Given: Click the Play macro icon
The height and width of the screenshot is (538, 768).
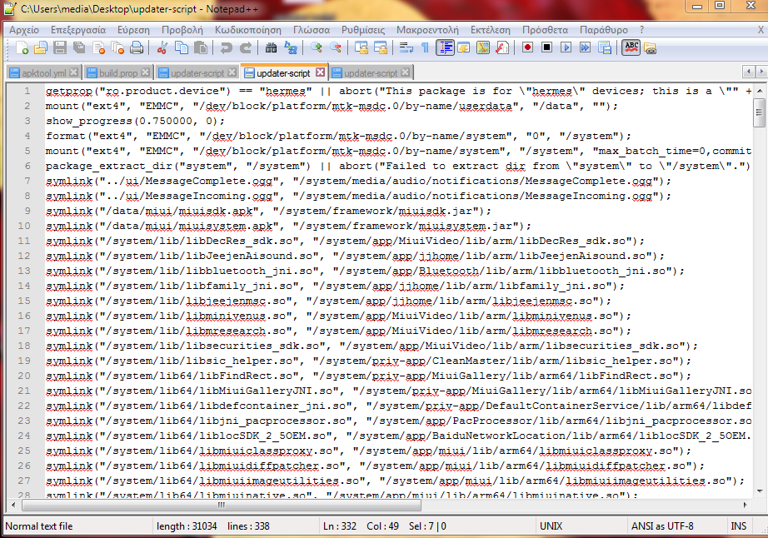Looking at the screenshot, I should (x=565, y=47).
